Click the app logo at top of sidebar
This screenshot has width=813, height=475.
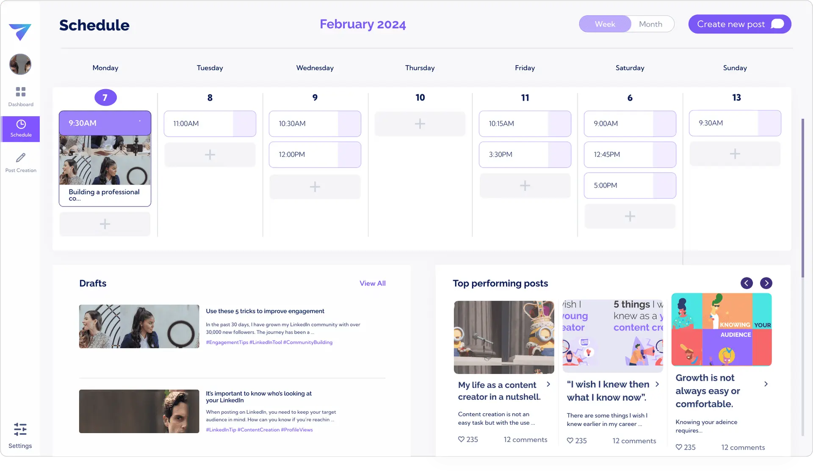pyautogui.click(x=20, y=32)
